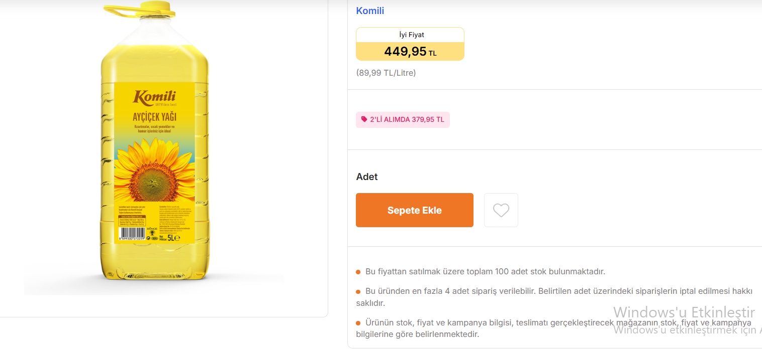The width and height of the screenshot is (762, 350).
Task: Click the İyi Fiyat label
Action: click(410, 35)
